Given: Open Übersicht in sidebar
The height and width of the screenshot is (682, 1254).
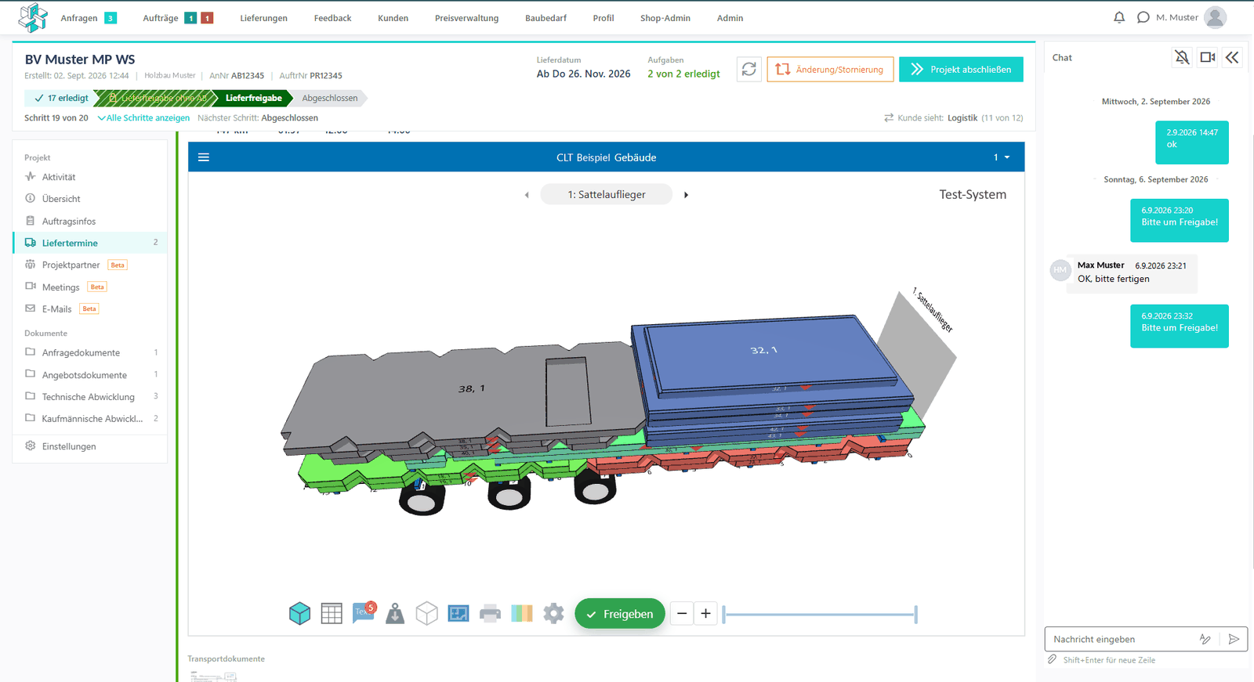Looking at the screenshot, I should pos(90,199).
